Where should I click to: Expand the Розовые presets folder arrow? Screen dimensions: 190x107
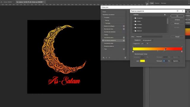(134, 28)
